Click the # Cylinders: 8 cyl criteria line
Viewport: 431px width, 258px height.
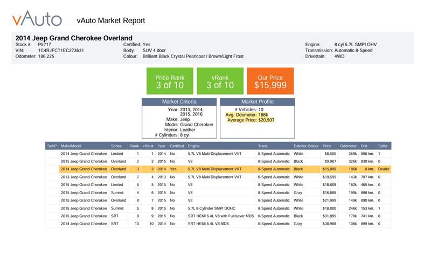pos(172,135)
